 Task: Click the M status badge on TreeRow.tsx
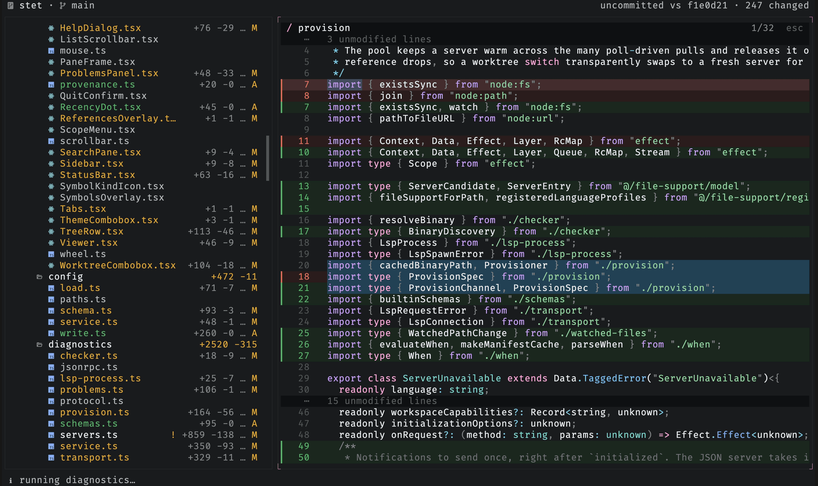point(254,231)
